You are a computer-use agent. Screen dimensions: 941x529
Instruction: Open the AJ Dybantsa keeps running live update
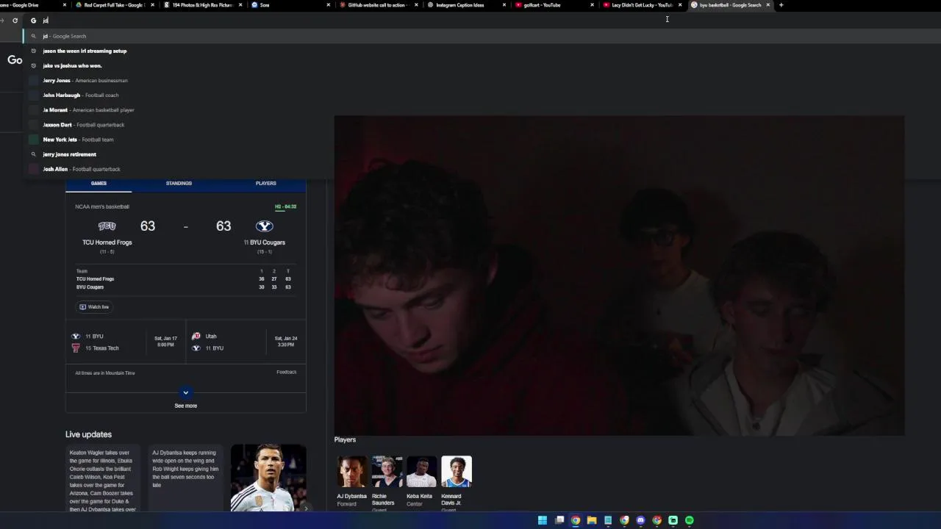pyautogui.click(x=186, y=478)
